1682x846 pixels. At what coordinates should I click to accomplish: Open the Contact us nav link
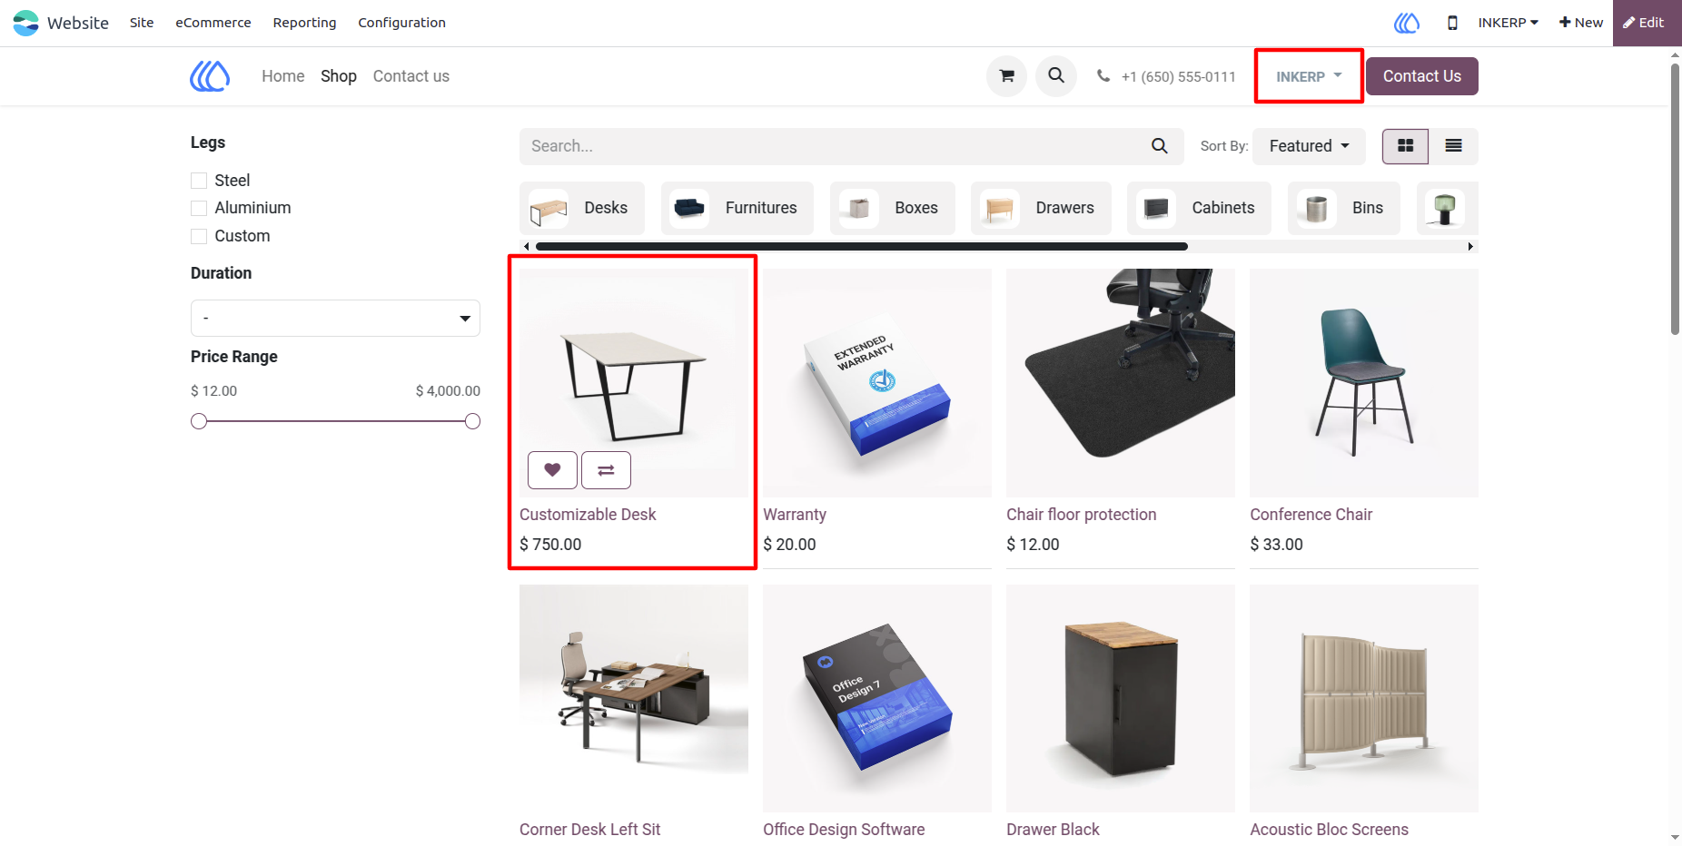tap(411, 76)
